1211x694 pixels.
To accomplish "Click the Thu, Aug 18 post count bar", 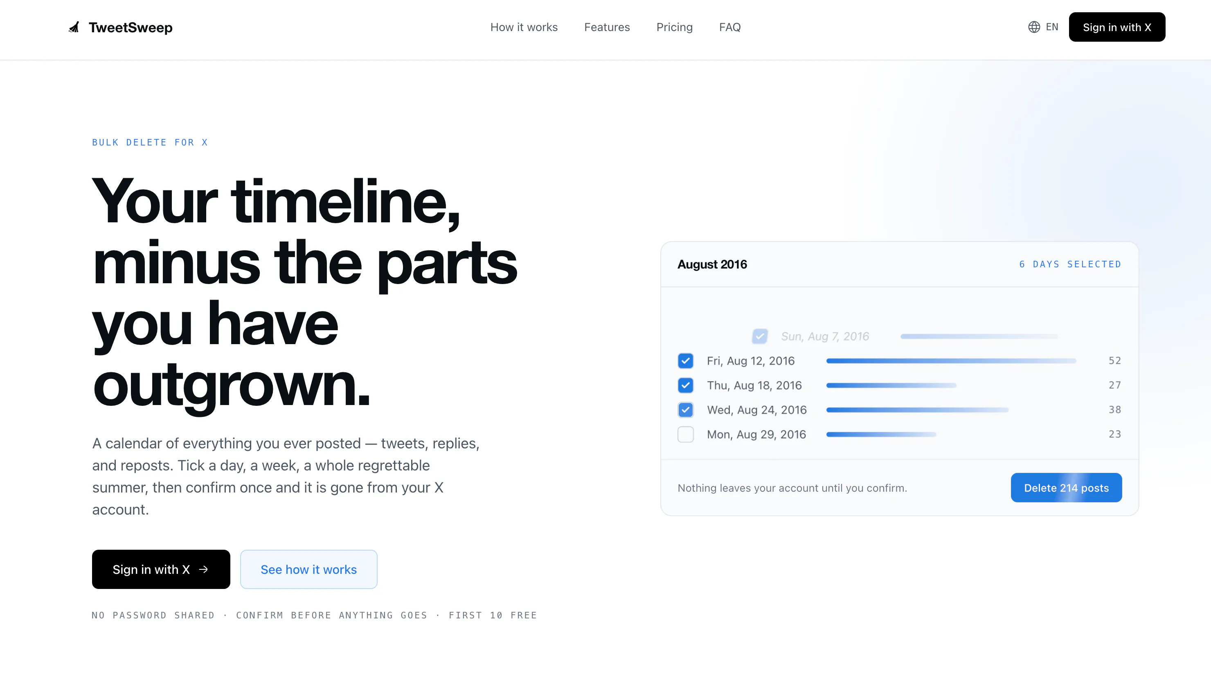I will [x=891, y=385].
